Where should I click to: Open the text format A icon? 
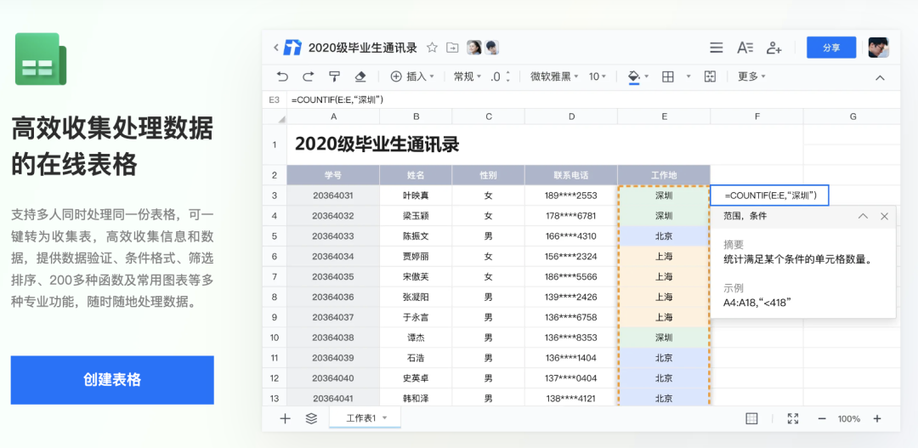click(x=745, y=48)
